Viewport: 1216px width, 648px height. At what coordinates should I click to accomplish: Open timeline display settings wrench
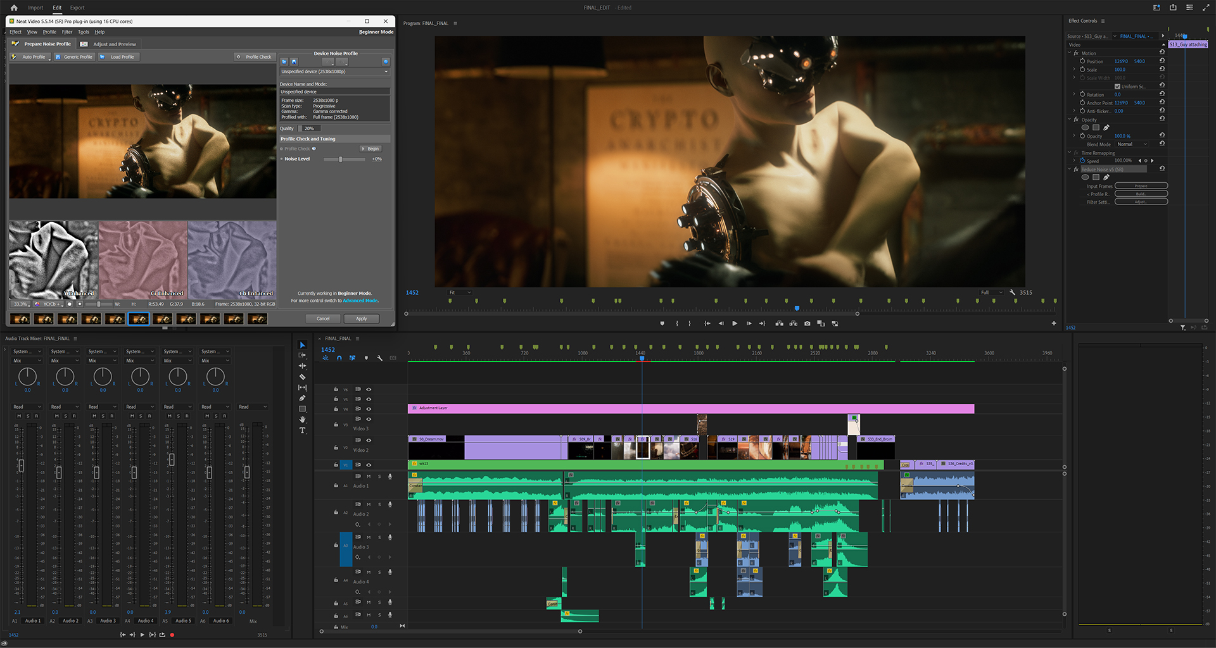point(379,358)
